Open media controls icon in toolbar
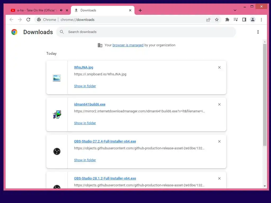The width and height of the screenshot is (271, 203). point(236,20)
